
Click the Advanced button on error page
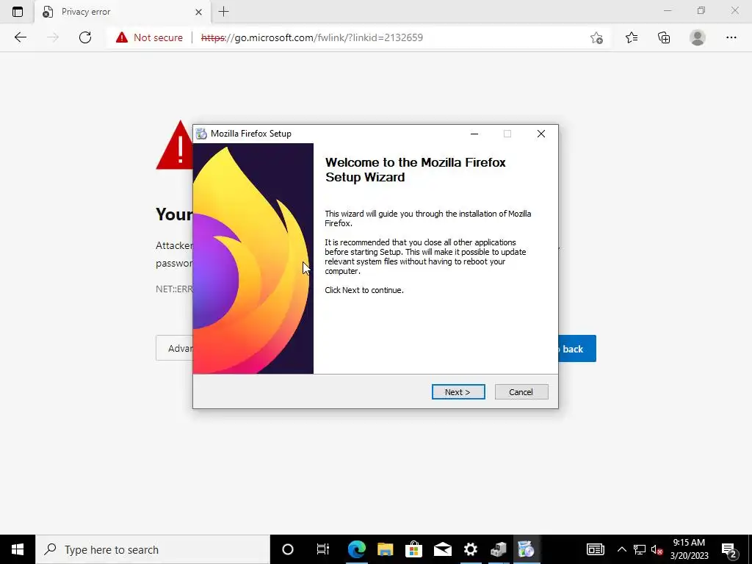pyautogui.click(x=175, y=349)
